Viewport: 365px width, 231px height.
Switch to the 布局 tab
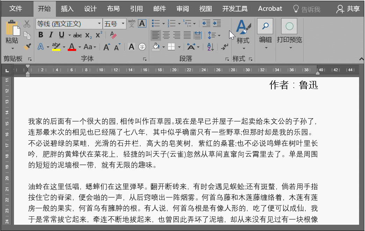pyautogui.click(x=113, y=9)
